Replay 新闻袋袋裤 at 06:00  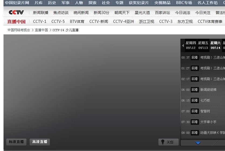click(x=195, y=89)
